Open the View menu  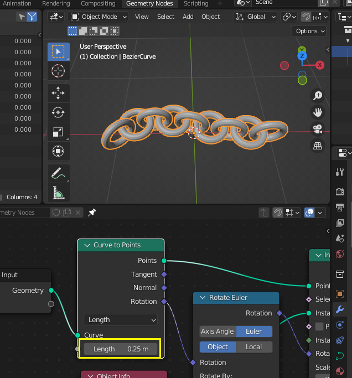click(x=142, y=17)
